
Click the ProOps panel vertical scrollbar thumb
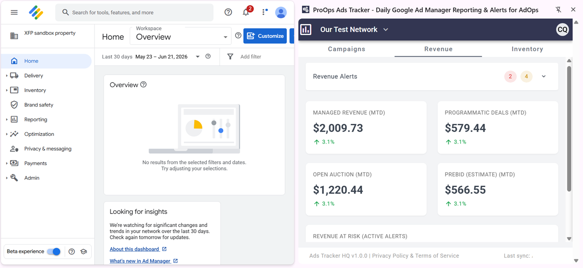coord(569,129)
